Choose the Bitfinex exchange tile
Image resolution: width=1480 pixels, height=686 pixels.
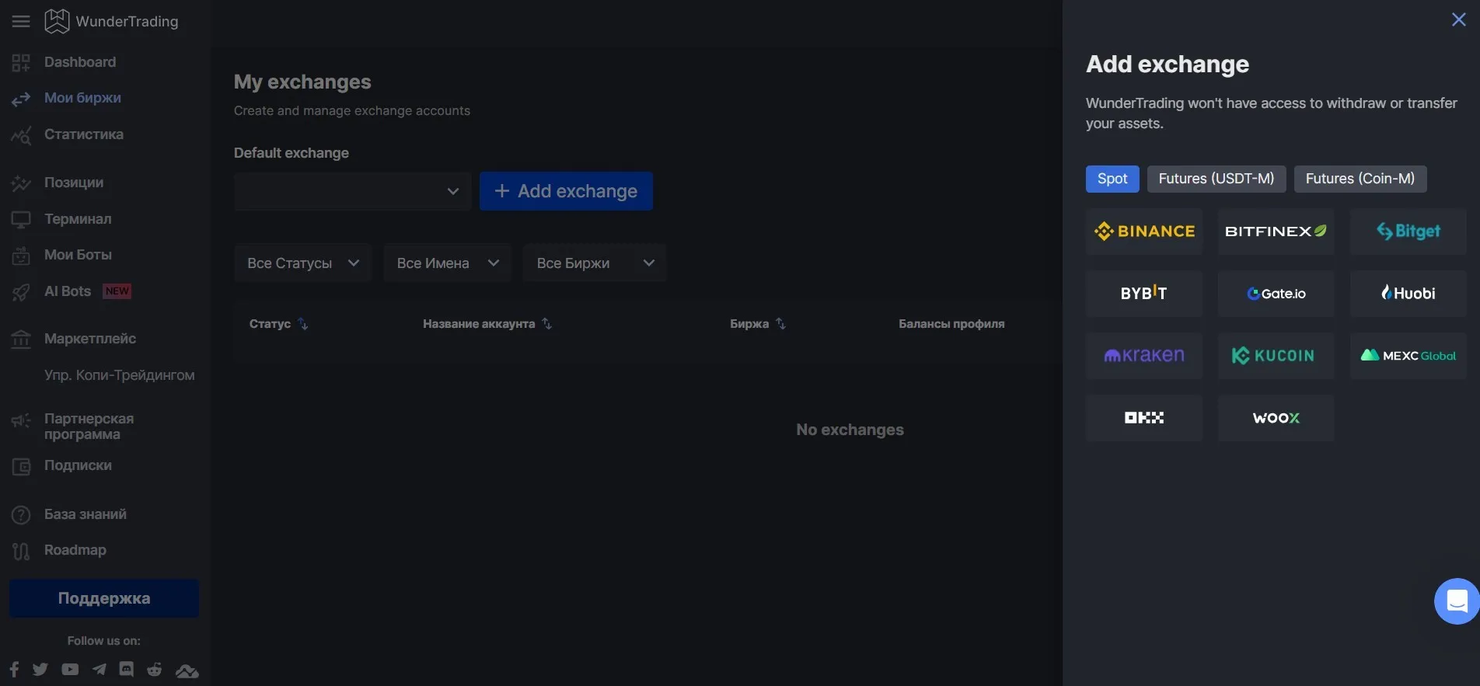coord(1276,232)
